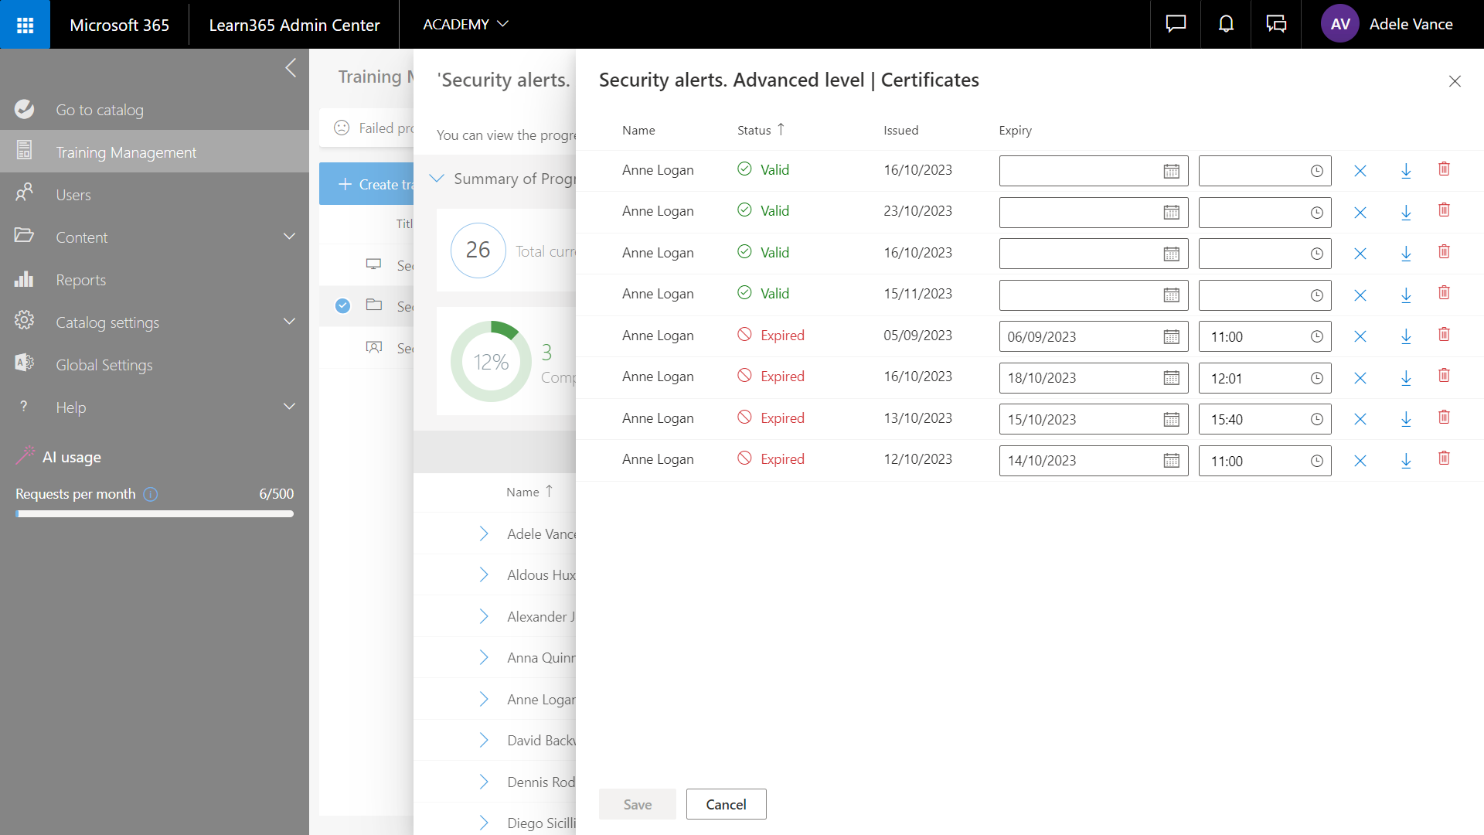This screenshot has width=1484, height=835.
Task: Clear expiry for certificate expiring 18/10/2023
Action: (1360, 378)
